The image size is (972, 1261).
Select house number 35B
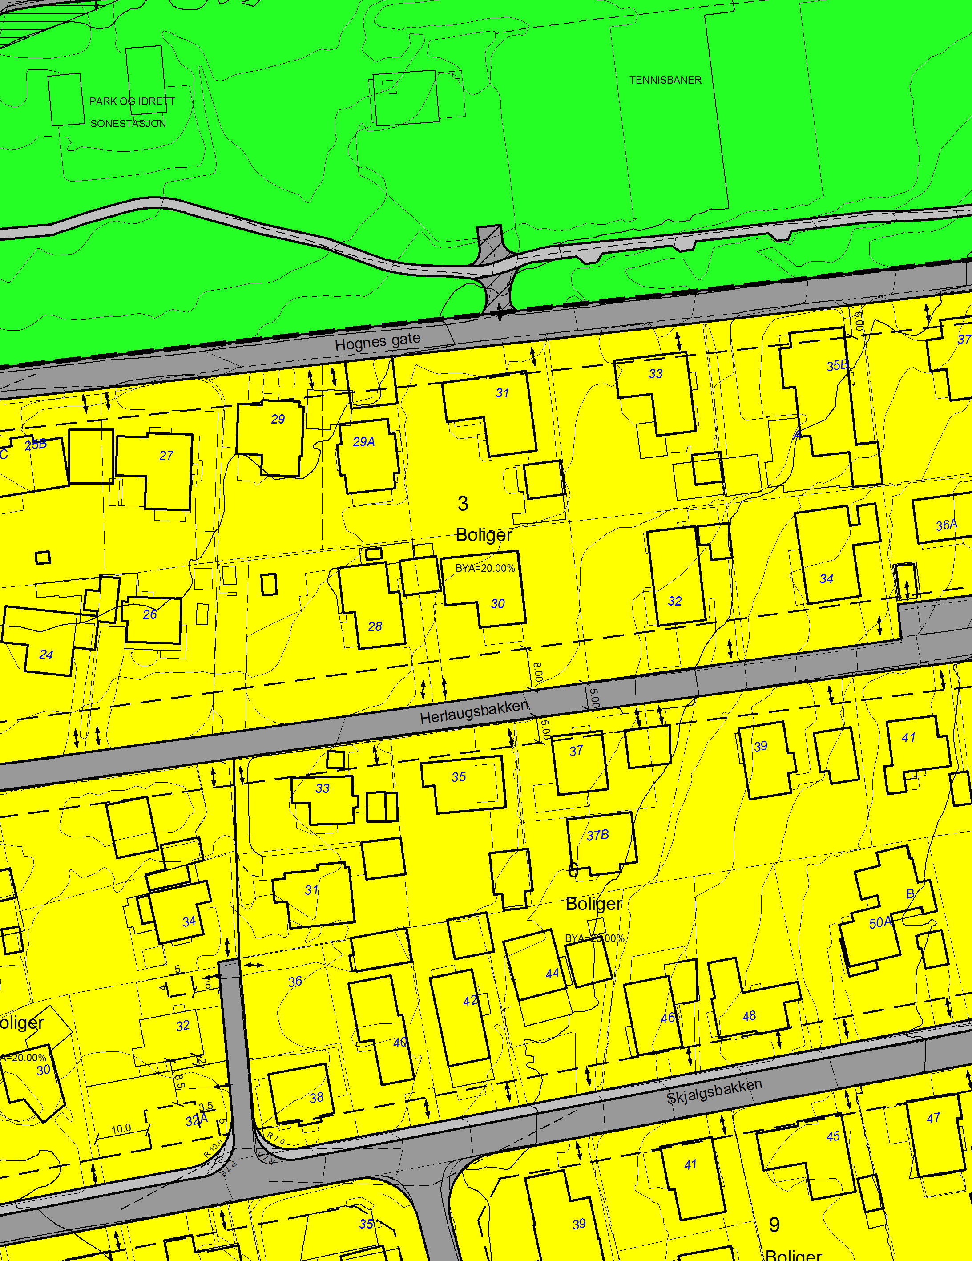coord(838,365)
